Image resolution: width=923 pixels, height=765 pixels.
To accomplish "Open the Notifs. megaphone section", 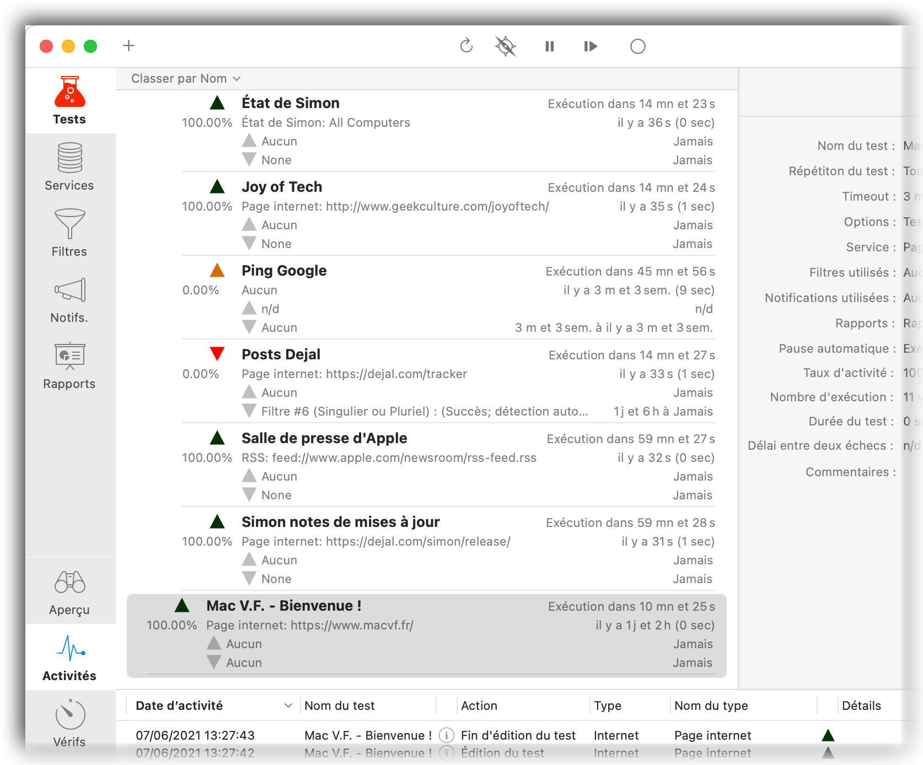I will click(69, 300).
